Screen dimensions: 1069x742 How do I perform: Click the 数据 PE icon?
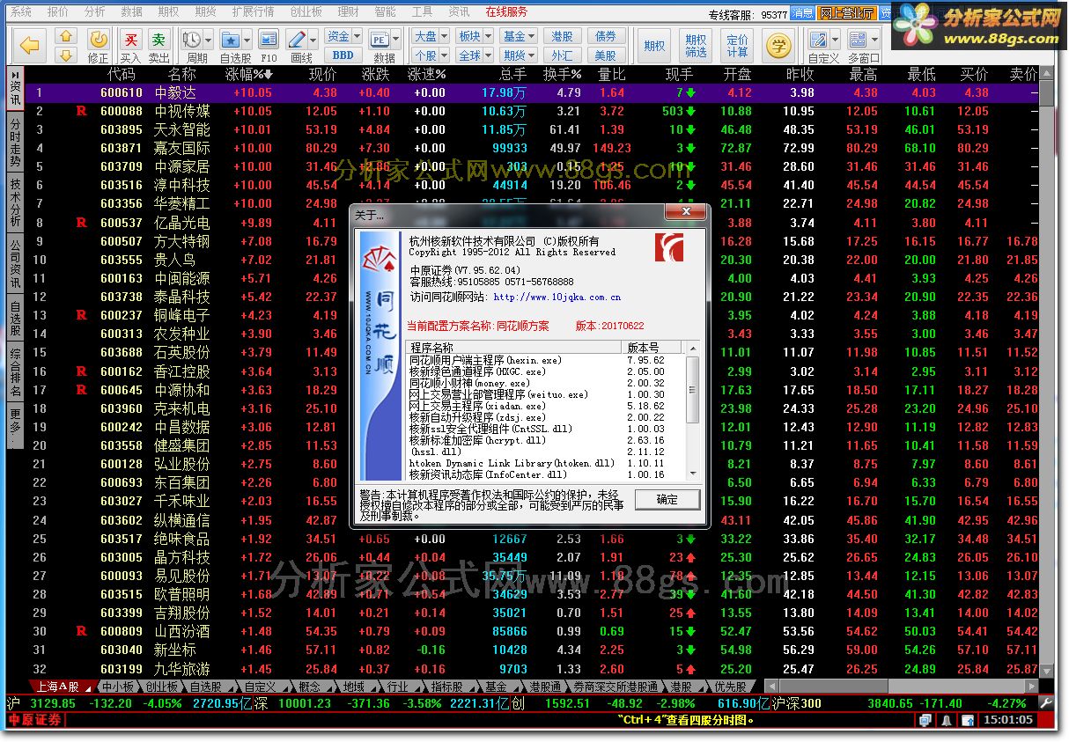[380, 40]
